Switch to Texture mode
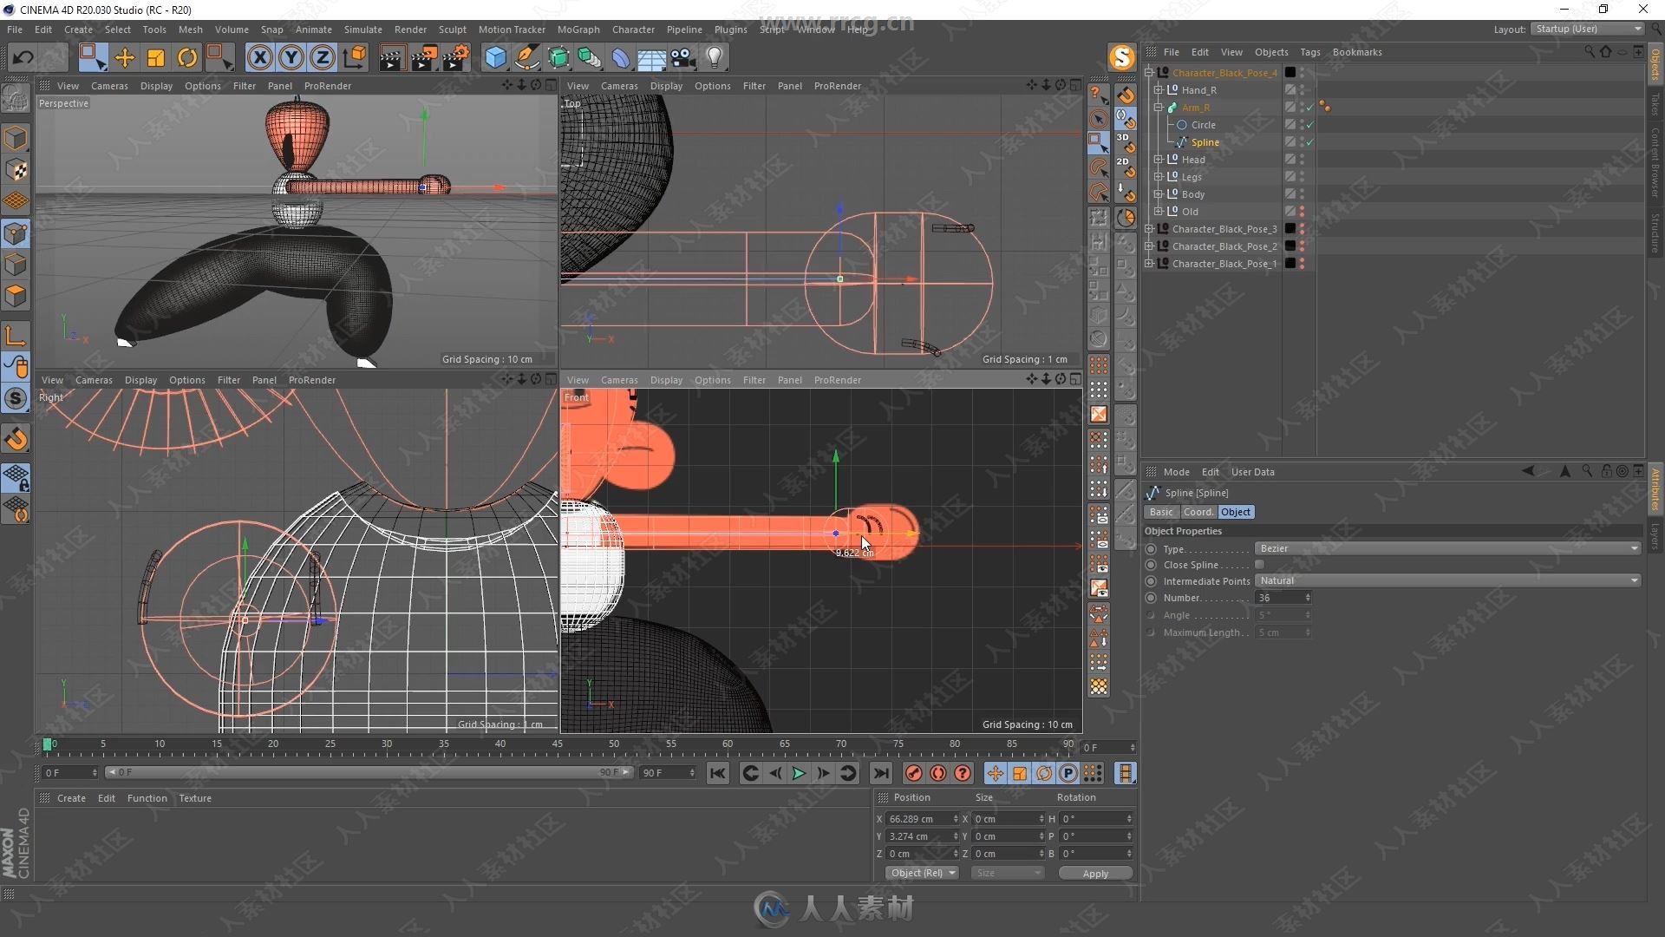The image size is (1665, 937). tap(16, 170)
